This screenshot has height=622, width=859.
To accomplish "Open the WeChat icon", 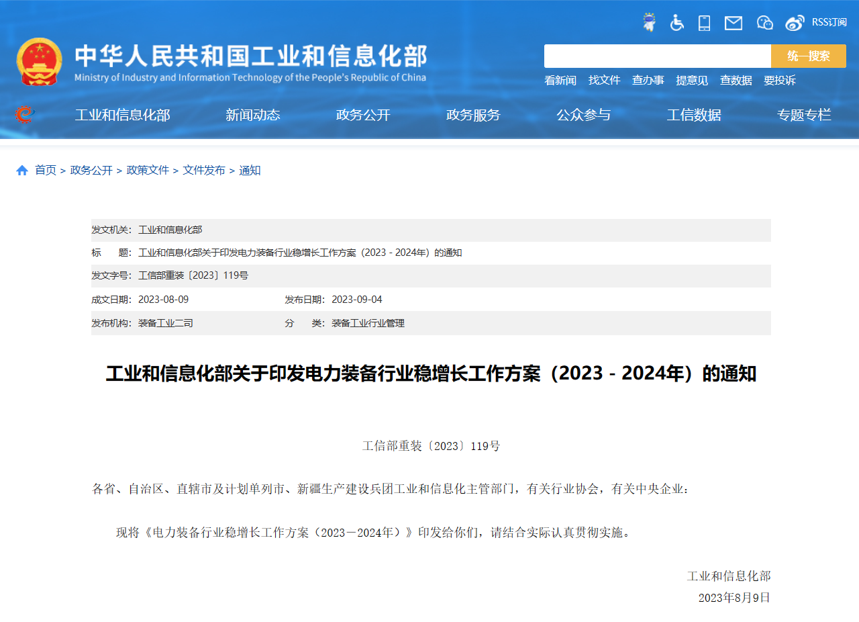I will point(764,23).
